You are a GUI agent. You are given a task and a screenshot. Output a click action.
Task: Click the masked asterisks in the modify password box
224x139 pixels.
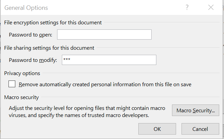click(x=67, y=60)
